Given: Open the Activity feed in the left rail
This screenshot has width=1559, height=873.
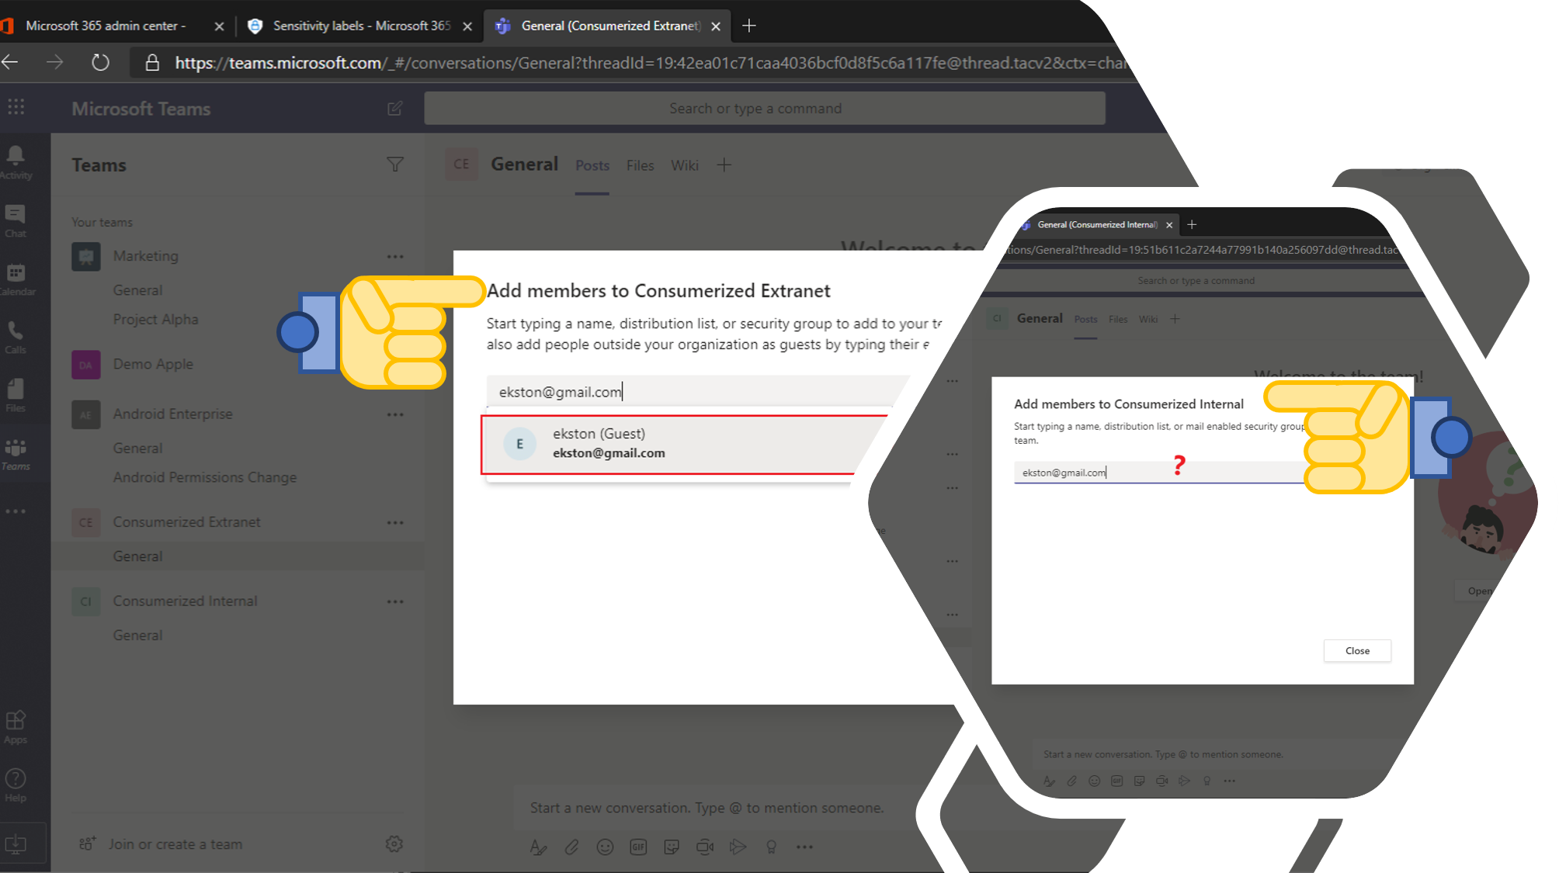Looking at the screenshot, I should point(16,162).
